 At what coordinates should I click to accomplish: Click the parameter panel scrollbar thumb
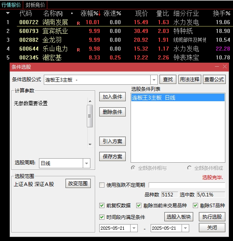pos(90,116)
